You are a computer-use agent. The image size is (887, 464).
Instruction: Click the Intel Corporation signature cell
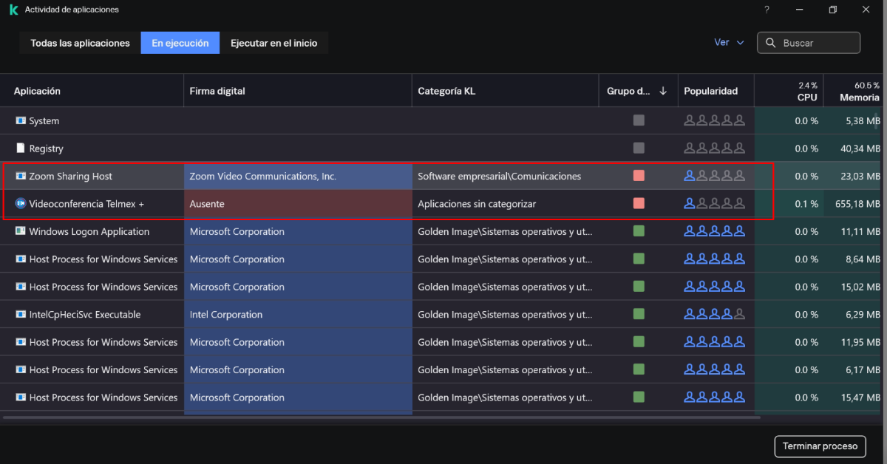click(x=298, y=314)
